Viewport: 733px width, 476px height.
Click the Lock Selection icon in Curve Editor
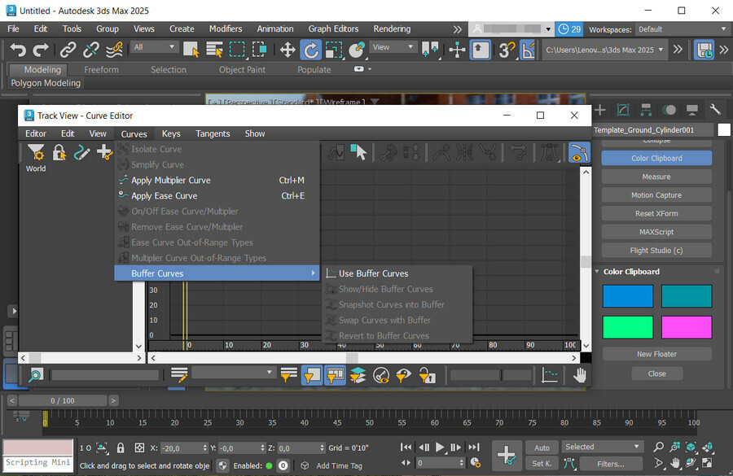pyautogui.click(x=59, y=153)
